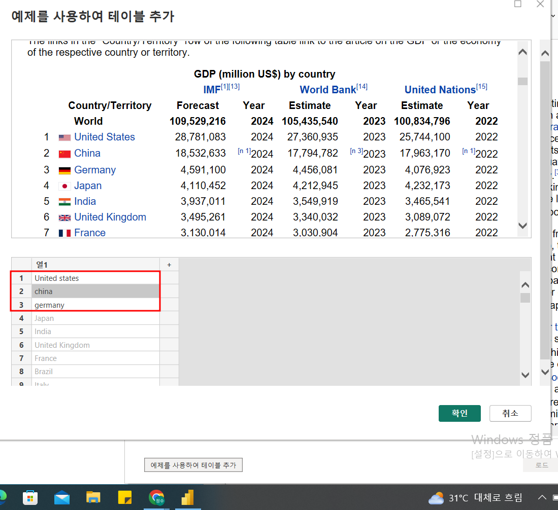This screenshot has height=510, width=558.
Task: Open Sticky Notes from taskbar
Action: [124, 497]
